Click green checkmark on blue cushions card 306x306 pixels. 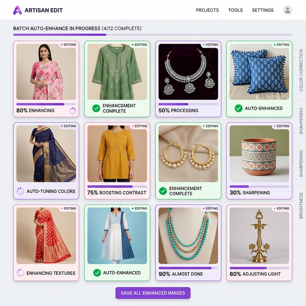pyautogui.click(x=239, y=109)
